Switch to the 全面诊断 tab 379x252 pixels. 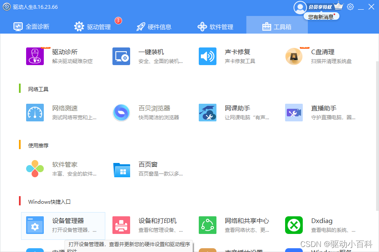pyautogui.click(x=32, y=26)
